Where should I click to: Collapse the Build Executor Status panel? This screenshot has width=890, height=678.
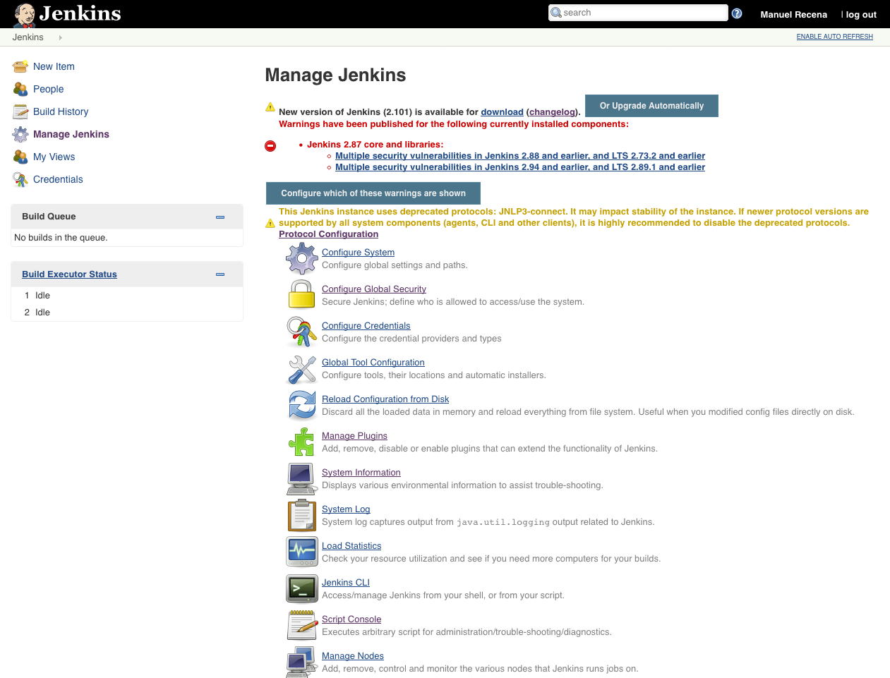220,274
